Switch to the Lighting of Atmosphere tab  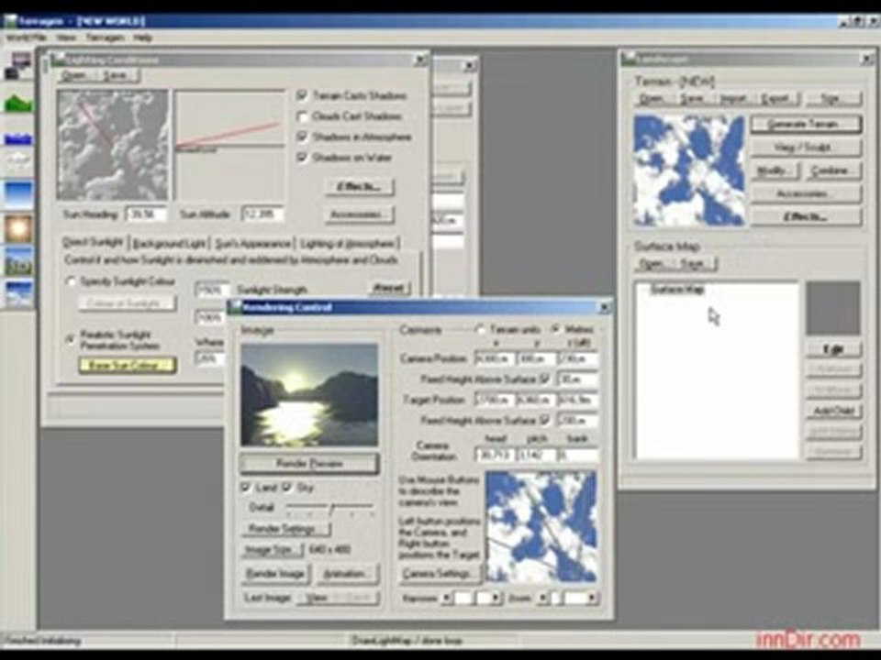pyautogui.click(x=347, y=244)
